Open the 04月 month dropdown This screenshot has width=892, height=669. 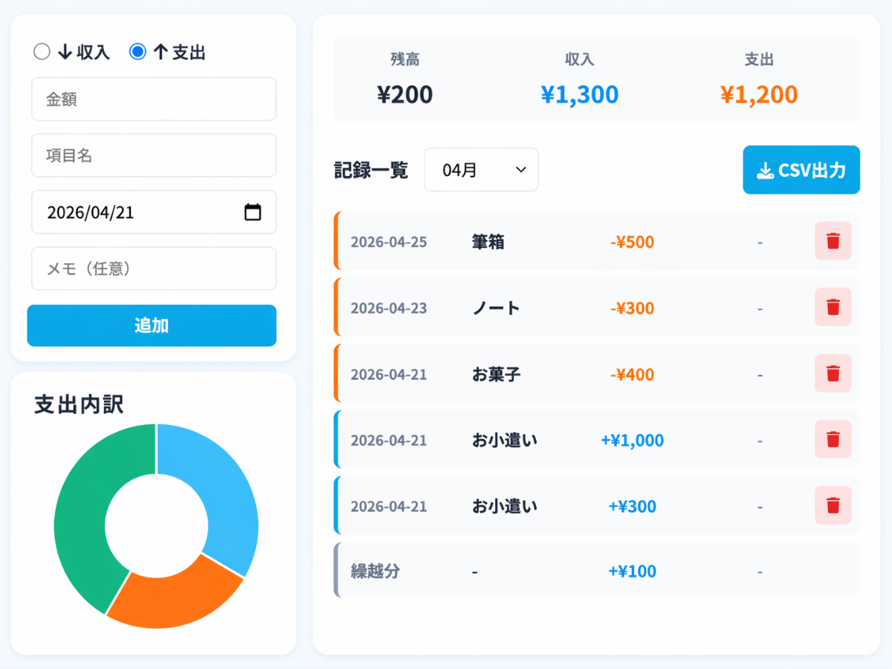tap(481, 169)
